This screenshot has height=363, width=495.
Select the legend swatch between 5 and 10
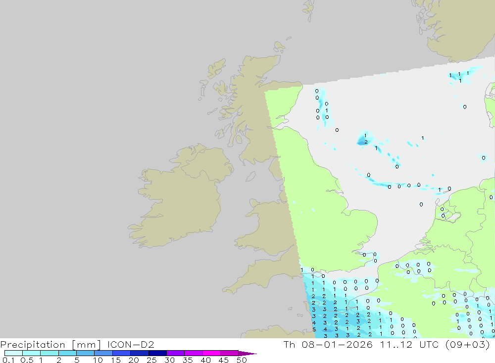(x=85, y=353)
